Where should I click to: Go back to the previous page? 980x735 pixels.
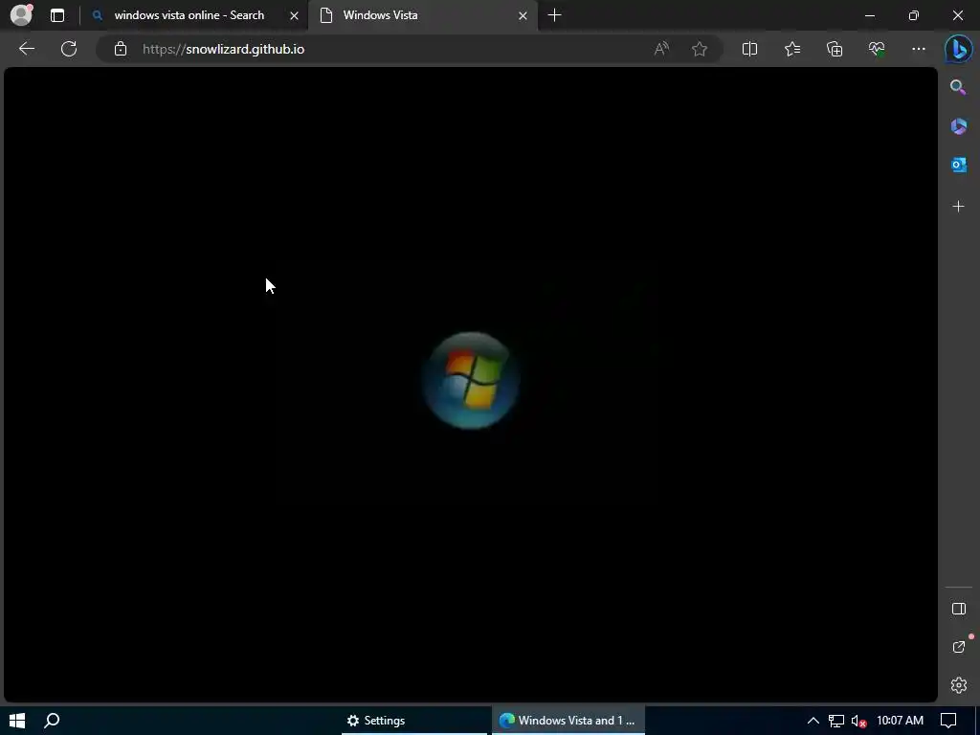(x=26, y=49)
